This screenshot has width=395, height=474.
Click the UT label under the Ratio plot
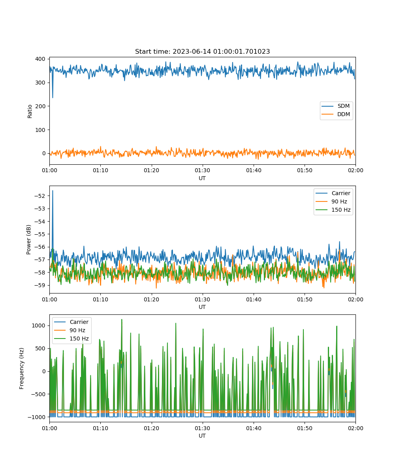point(202,178)
